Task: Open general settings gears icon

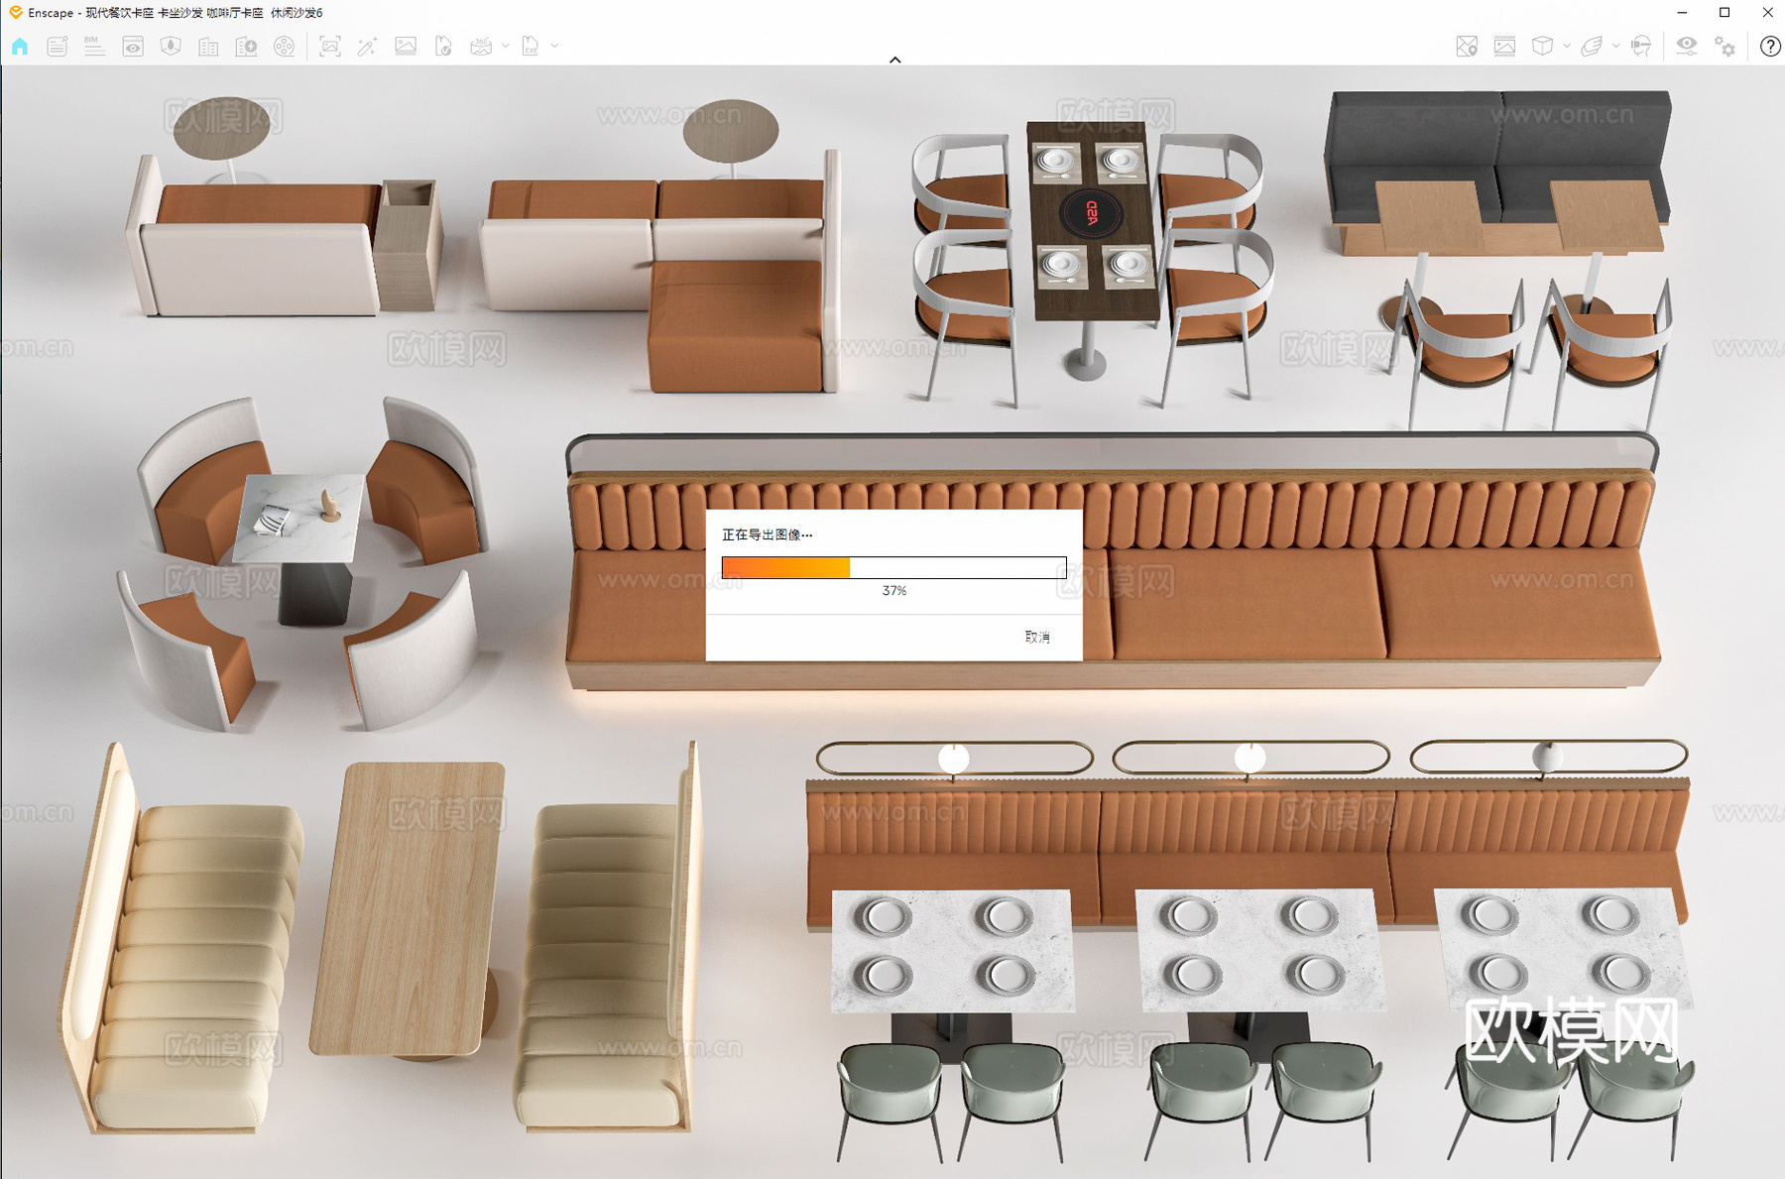Action: pyautogui.click(x=1725, y=47)
